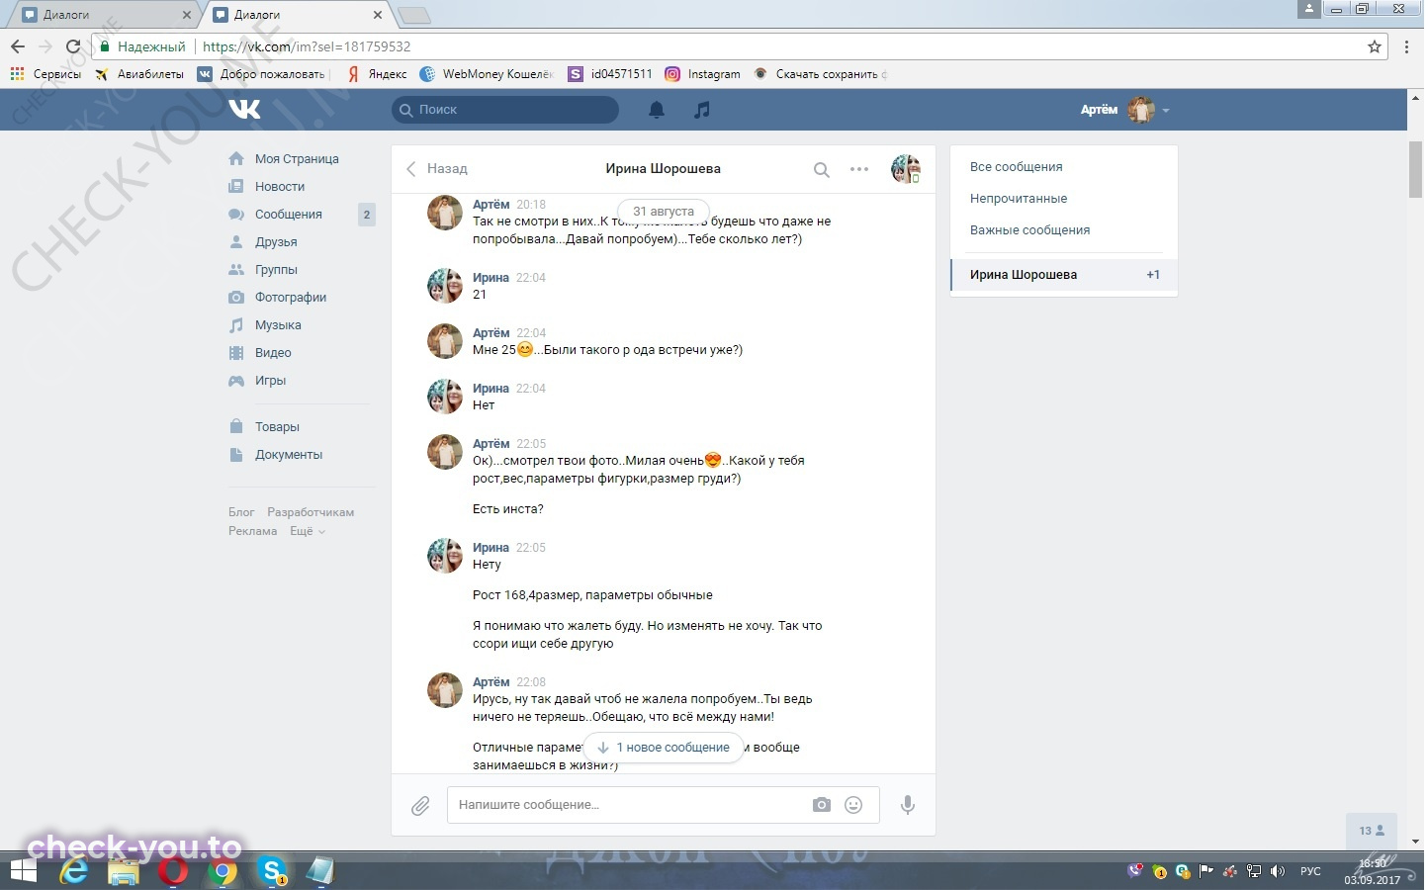Open Фотографии in the left menu
The image size is (1428, 890).
click(291, 298)
